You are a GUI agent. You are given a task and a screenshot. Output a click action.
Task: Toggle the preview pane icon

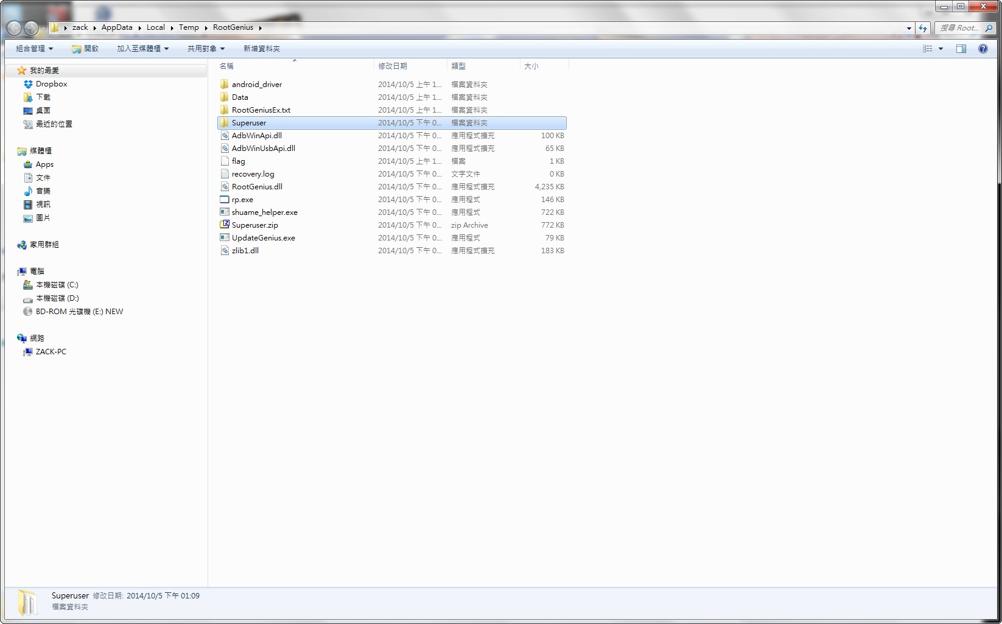point(961,49)
